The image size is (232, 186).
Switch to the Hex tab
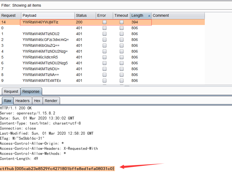(x=37, y=101)
